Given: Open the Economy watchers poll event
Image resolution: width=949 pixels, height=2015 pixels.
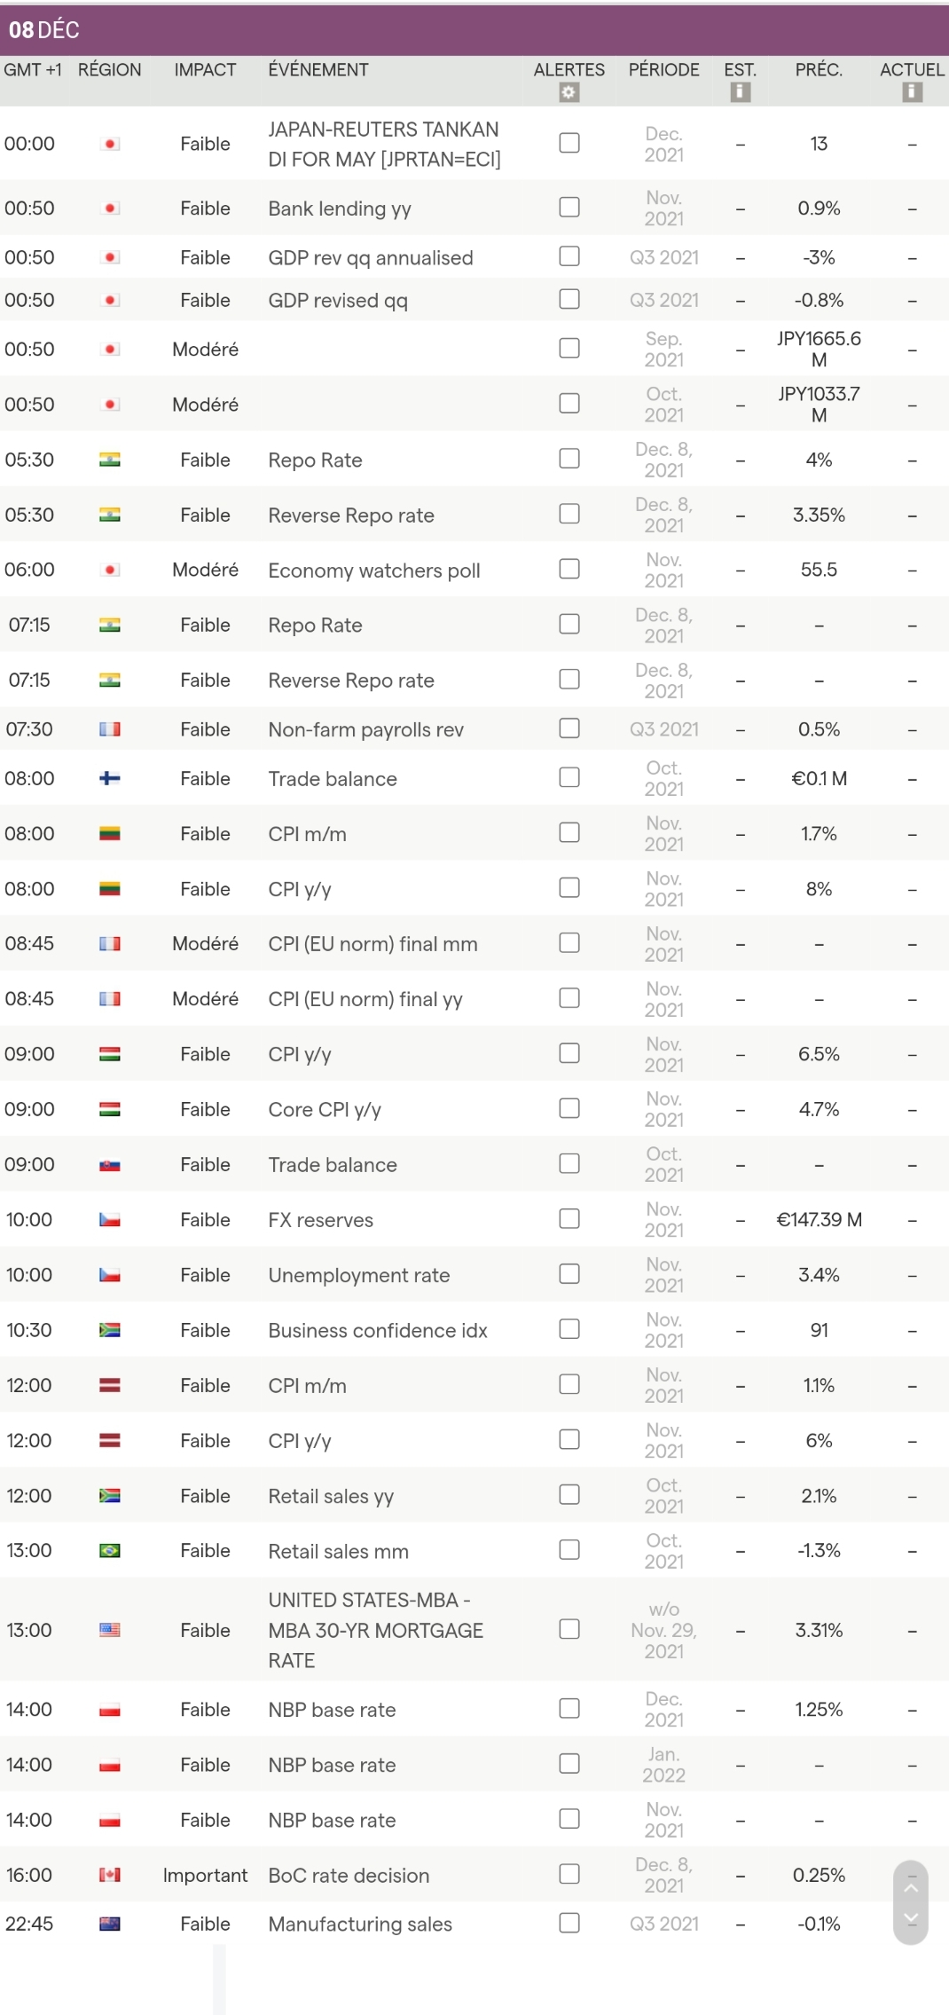Looking at the screenshot, I should tap(374, 571).
